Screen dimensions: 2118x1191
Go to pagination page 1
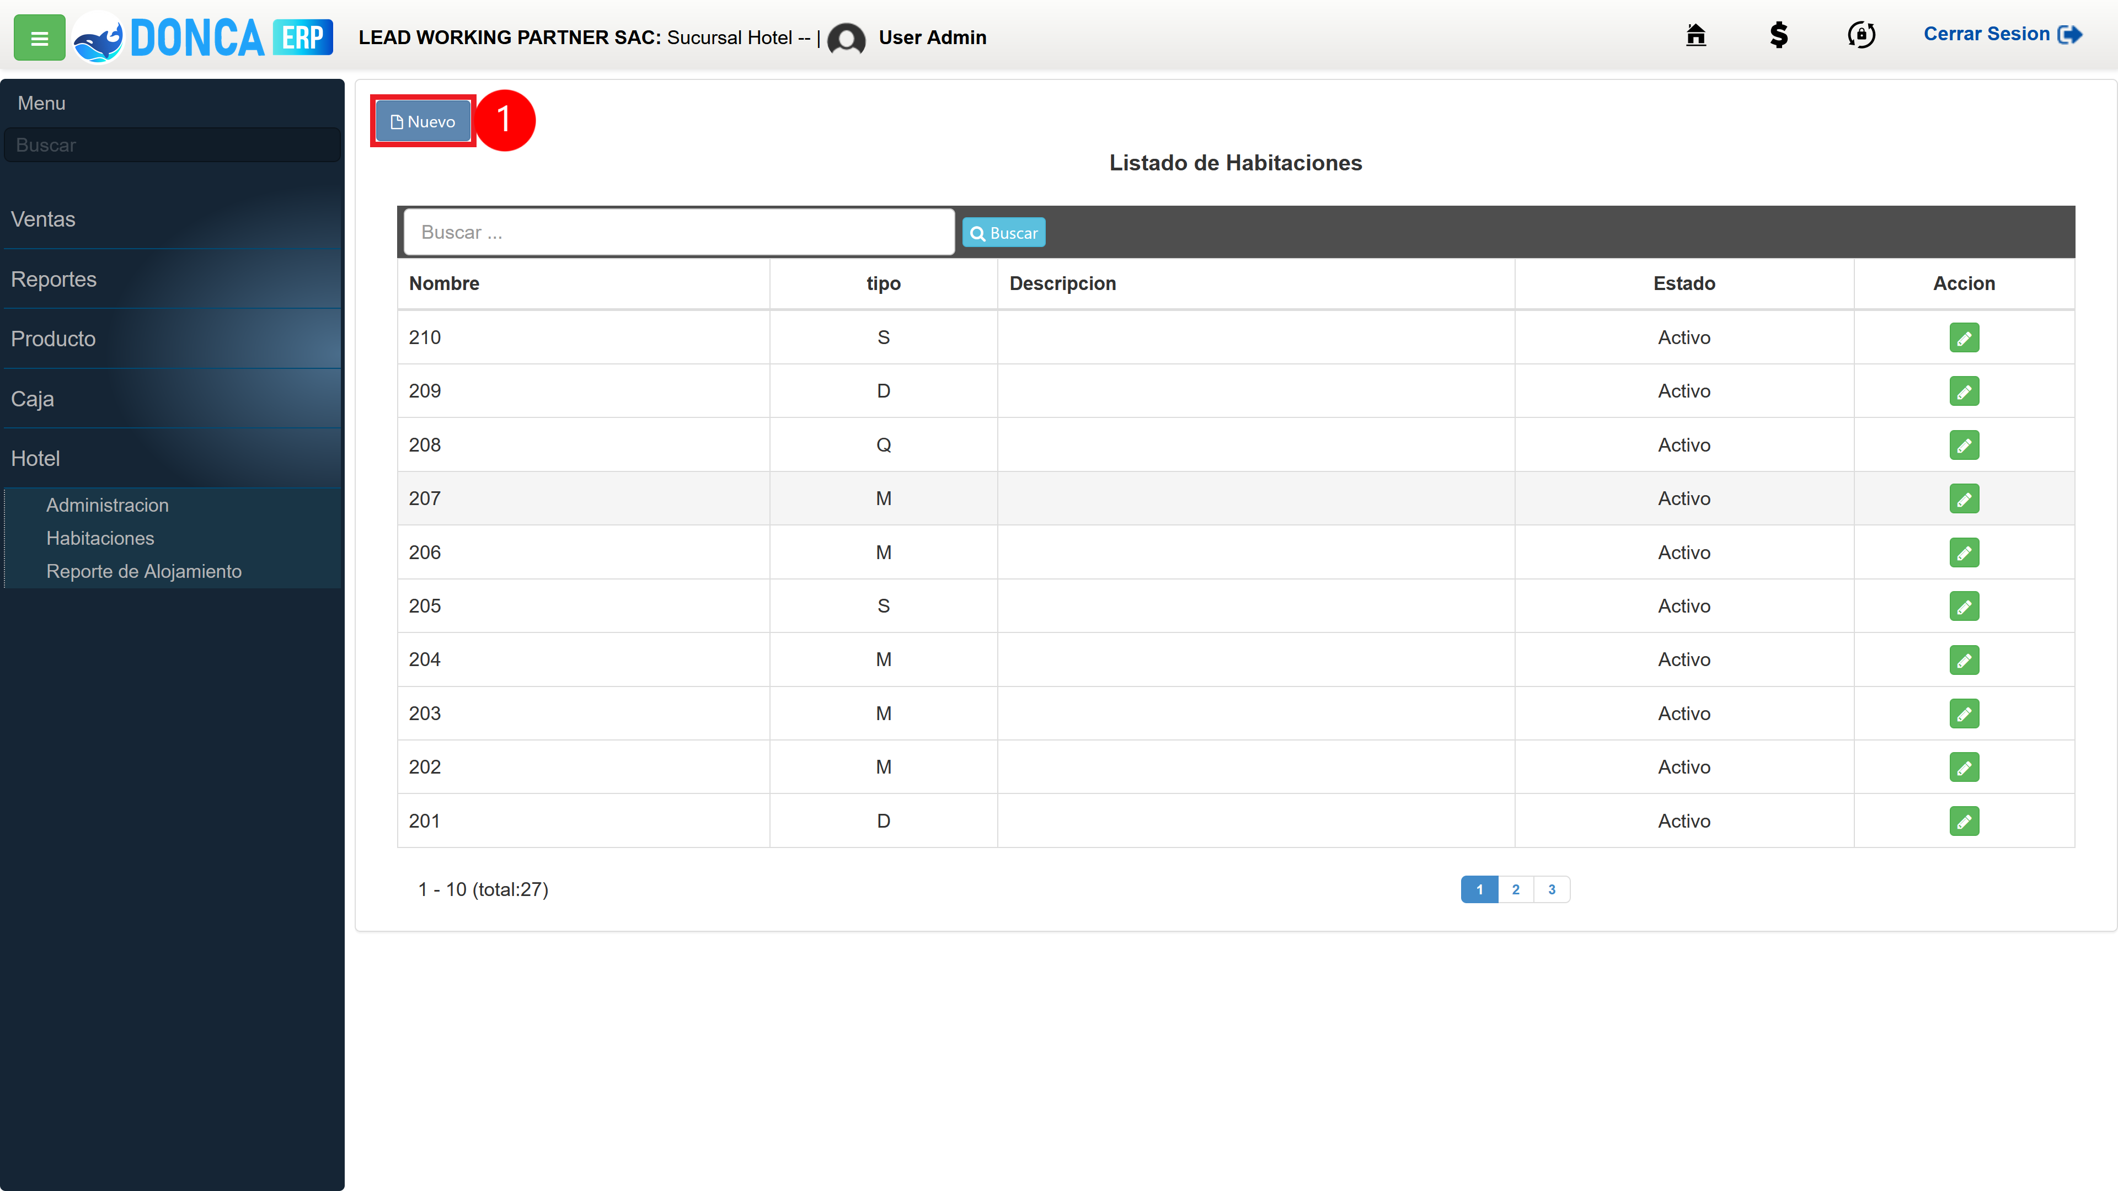pos(1479,889)
